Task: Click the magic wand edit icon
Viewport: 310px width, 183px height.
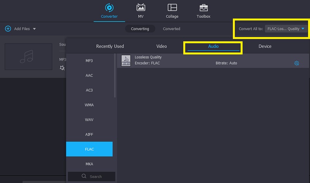Action: [62, 68]
